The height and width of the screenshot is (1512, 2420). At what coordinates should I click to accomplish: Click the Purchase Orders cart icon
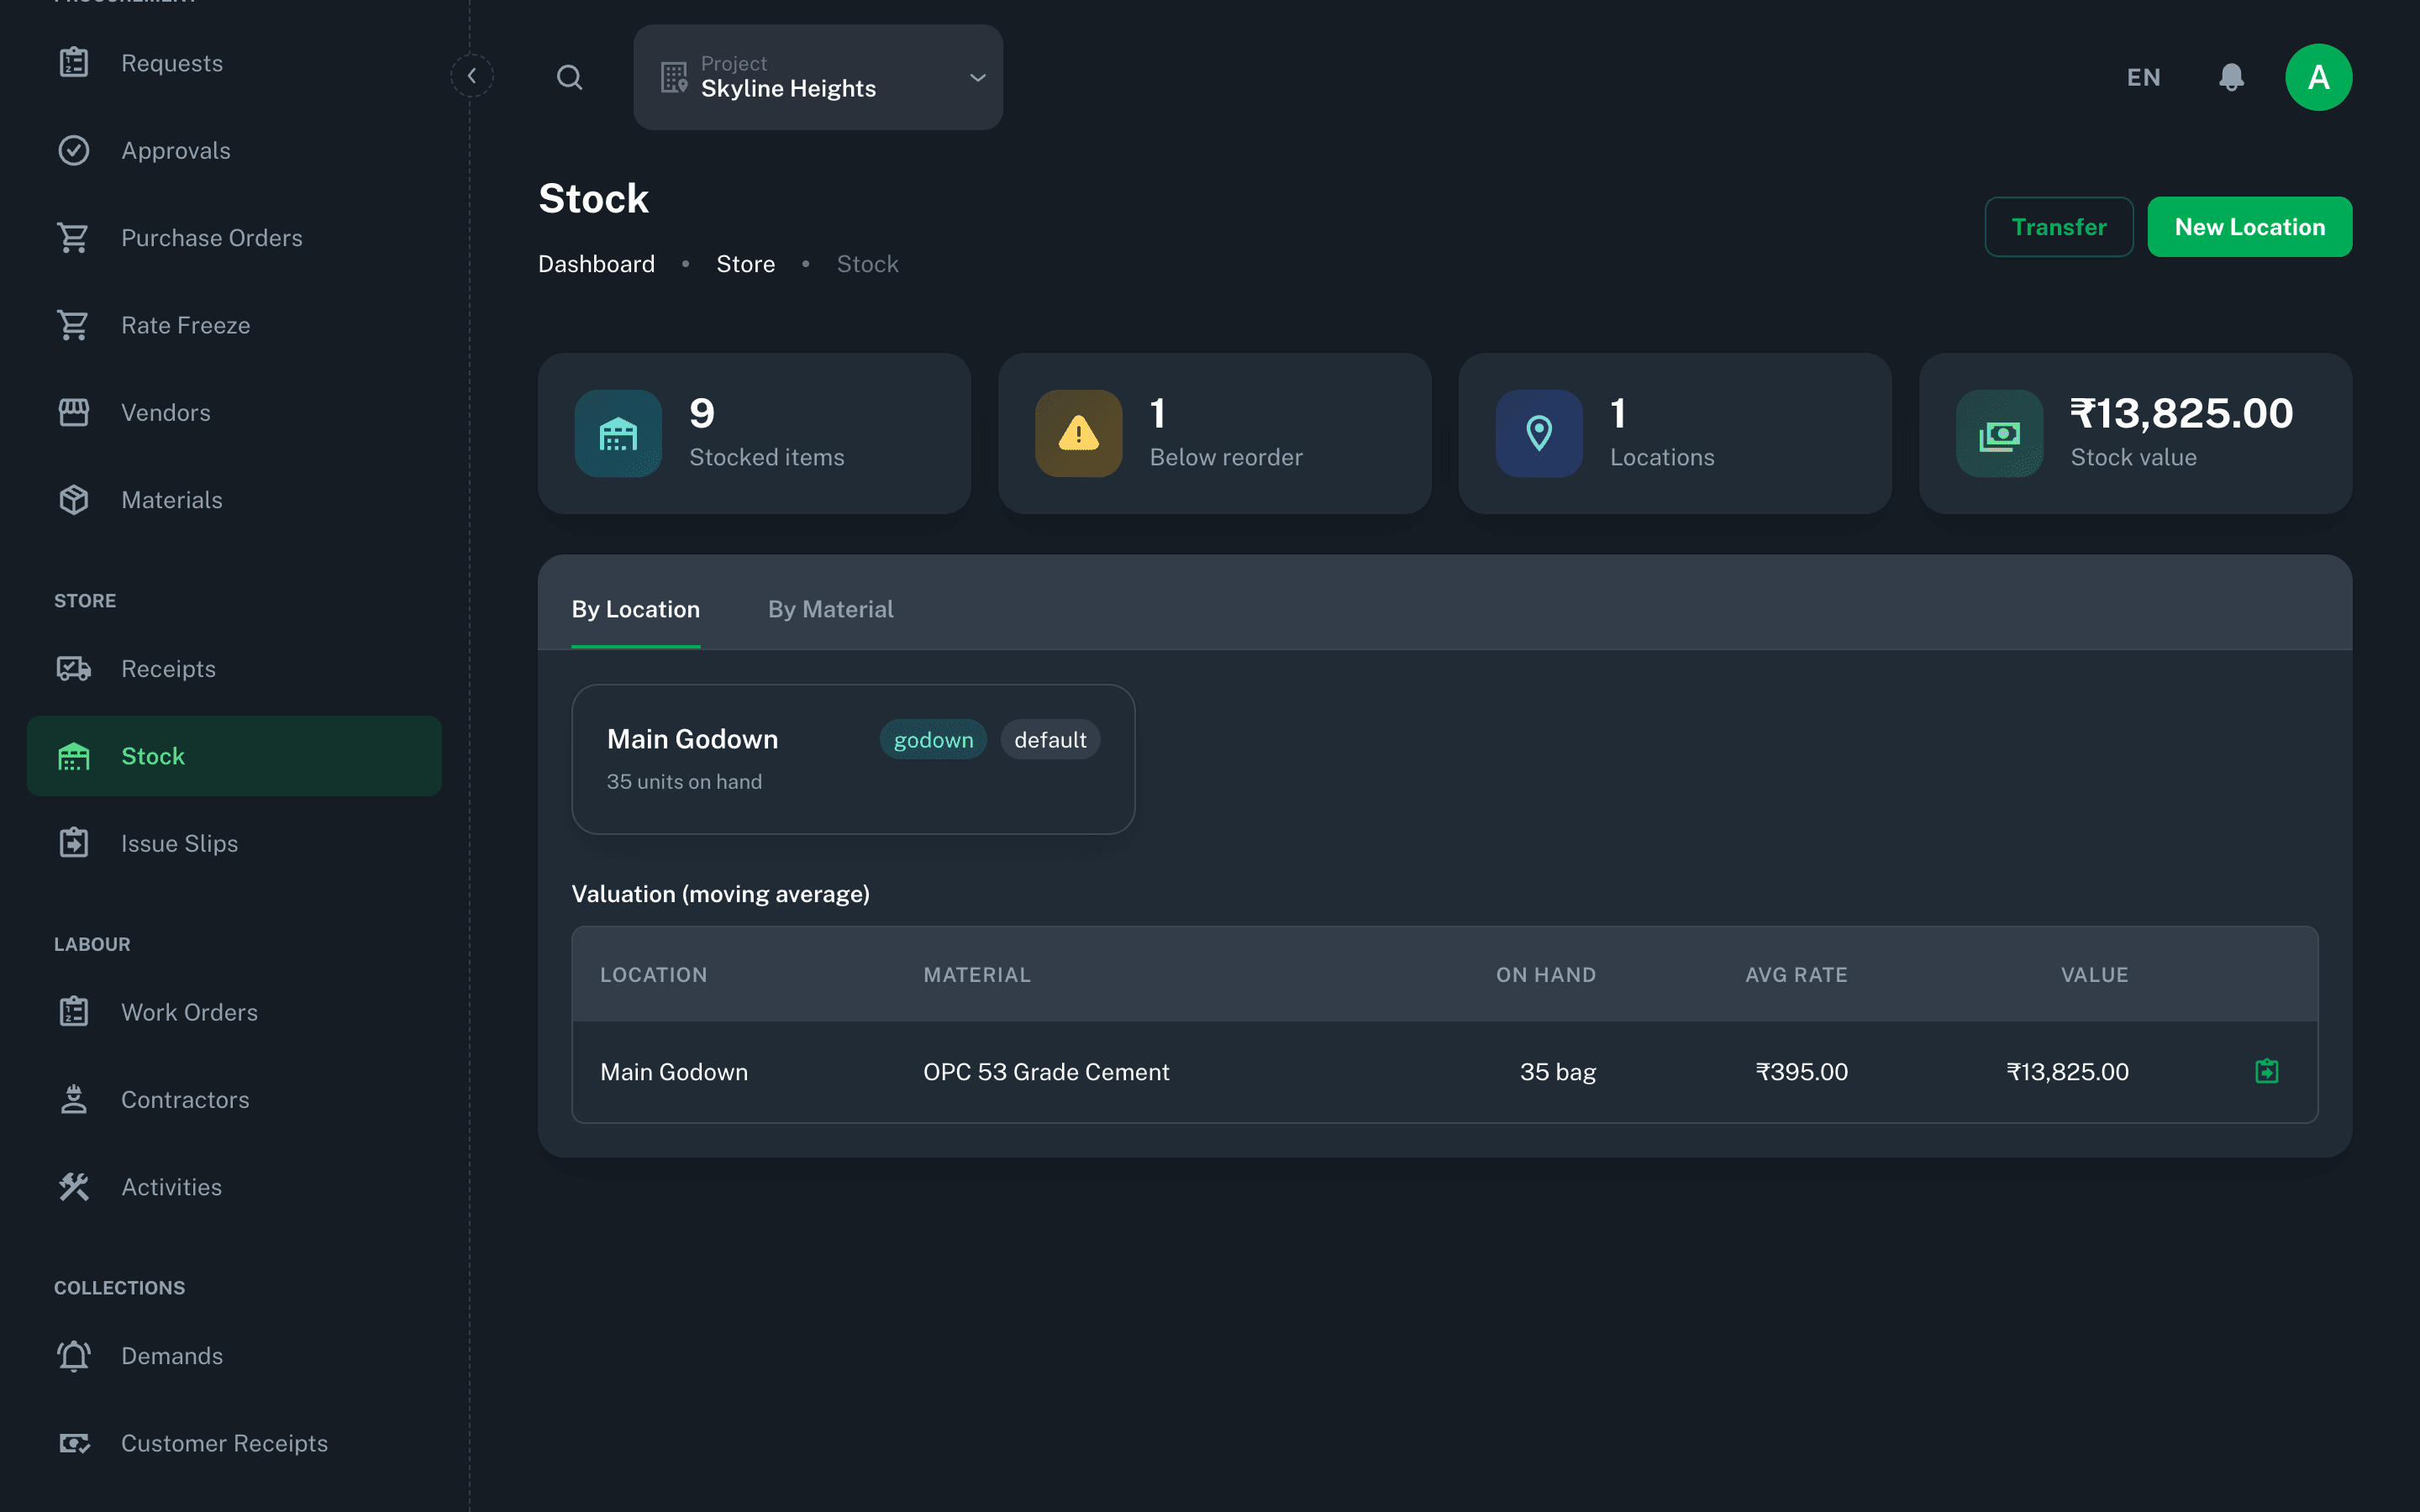pyautogui.click(x=74, y=238)
